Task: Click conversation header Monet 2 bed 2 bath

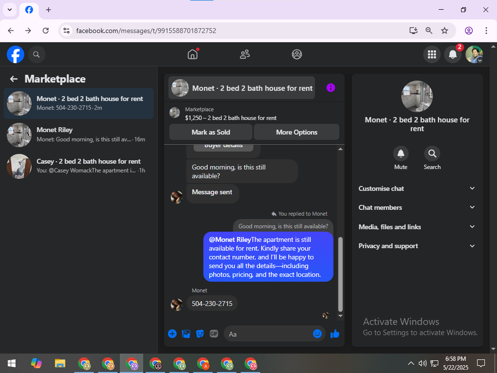Action: [x=242, y=88]
